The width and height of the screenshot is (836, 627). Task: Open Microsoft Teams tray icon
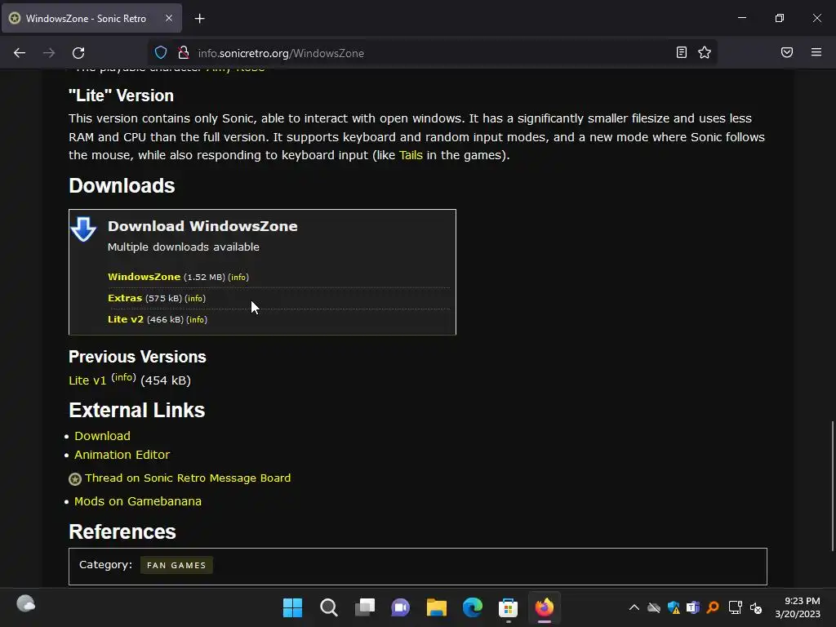click(x=692, y=607)
